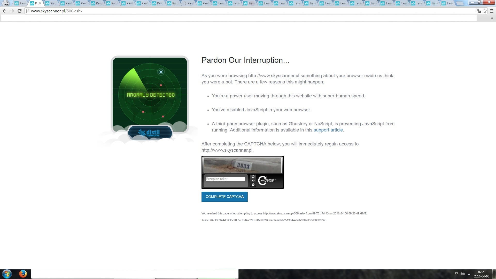
Task: Bookmark this page with the star
Action: (484, 11)
